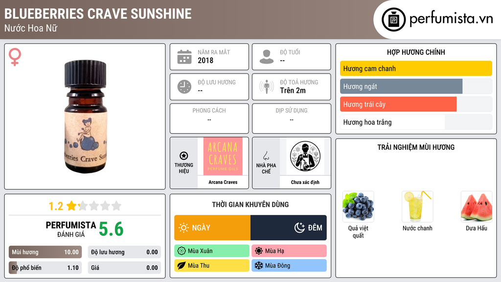The width and height of the screenshot is (501, 282).
Task: Click the star badge icon above Thương hiệu
Action: tap(184, 156)
